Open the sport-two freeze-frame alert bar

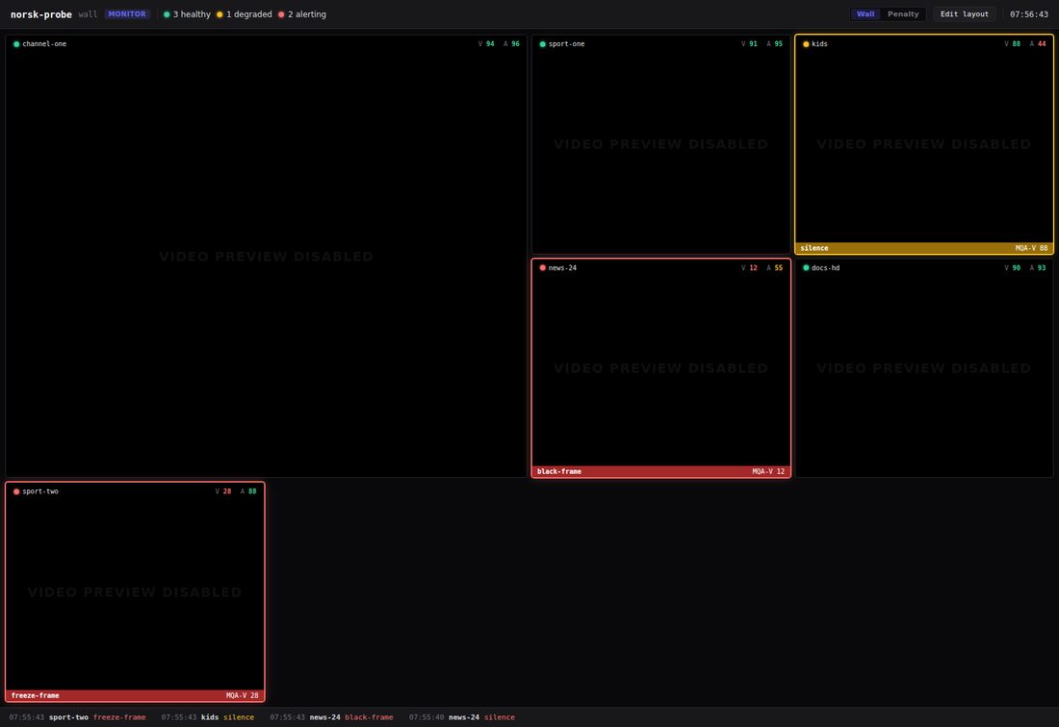tap(135, 695)
